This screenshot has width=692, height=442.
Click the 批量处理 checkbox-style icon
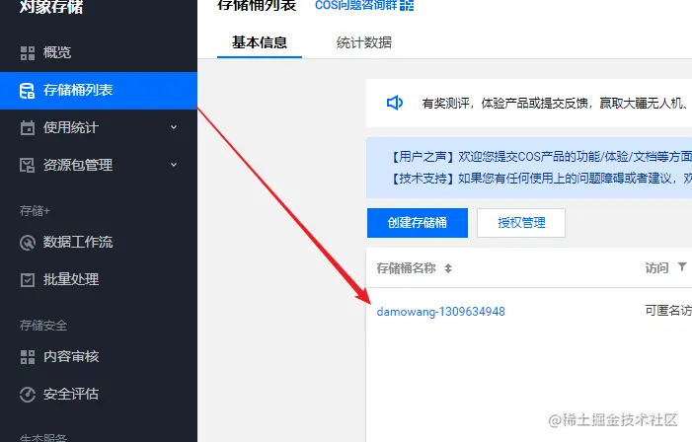28,280
